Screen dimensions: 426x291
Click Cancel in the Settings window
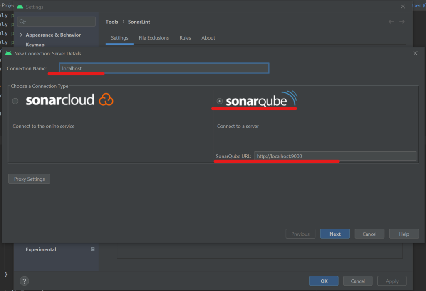[x=357, y=281]
